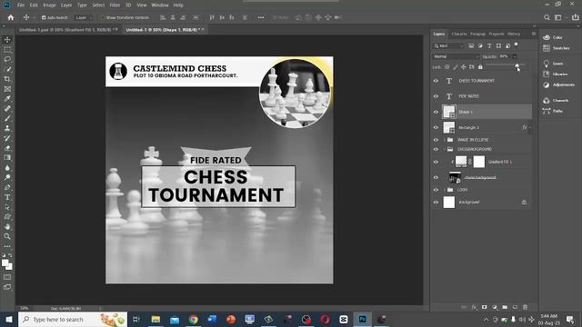This screenshot has width=582, height=327.
Task: Select the Path Selection tool
Action: (x=7, y=207)
